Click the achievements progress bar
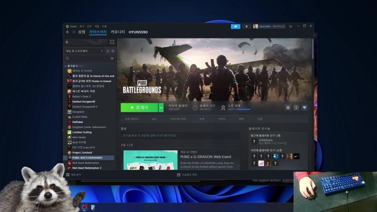377x212 pixels. 243,110
